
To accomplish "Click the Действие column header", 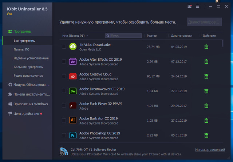I will 209,36.
